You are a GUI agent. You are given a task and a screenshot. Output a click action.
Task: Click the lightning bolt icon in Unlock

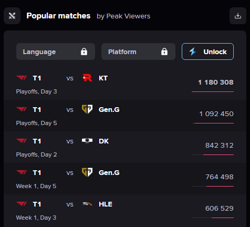[193, 51]
